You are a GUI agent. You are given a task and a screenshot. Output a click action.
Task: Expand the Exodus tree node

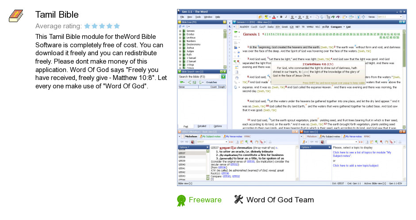pos(180,34)
